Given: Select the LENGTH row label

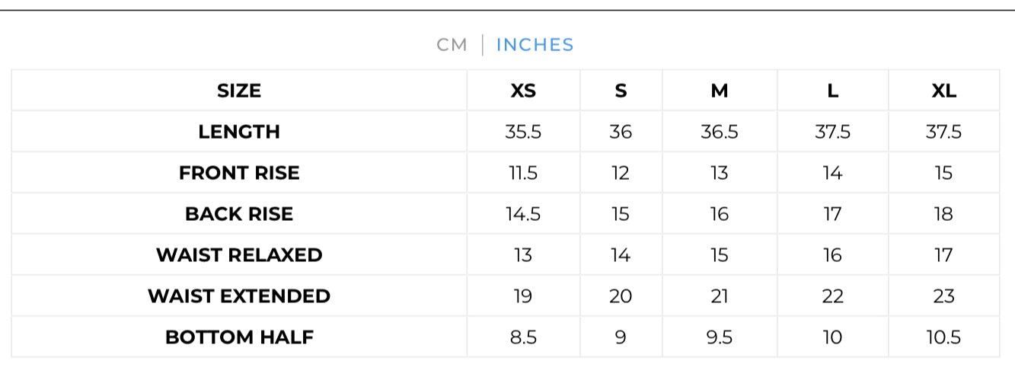Looking at the screenshot, I should pyautogui.click(x=239, y=132).
